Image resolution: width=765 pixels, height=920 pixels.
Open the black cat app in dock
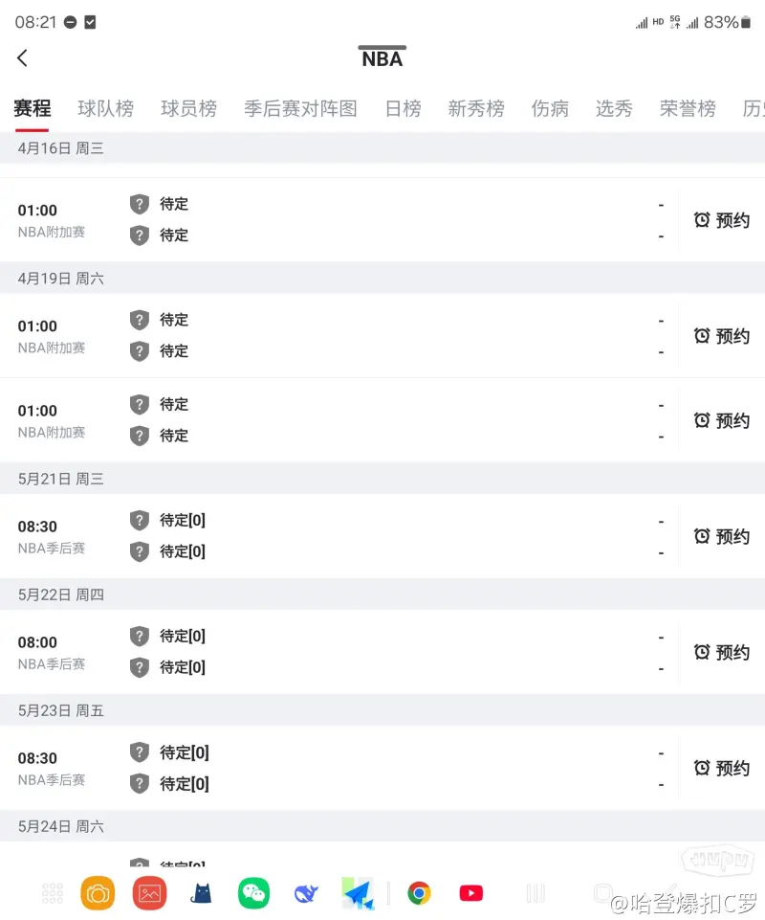tap(202, 893)
